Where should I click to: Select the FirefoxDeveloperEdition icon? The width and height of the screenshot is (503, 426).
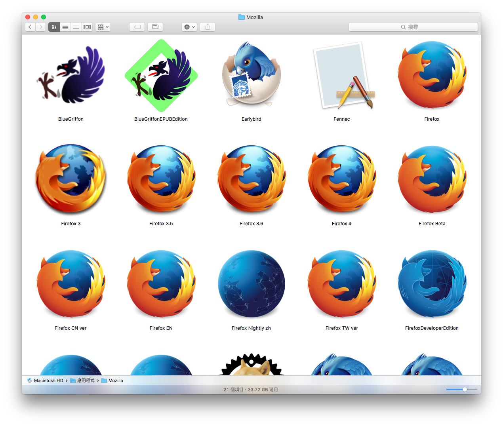(x=432, y=284)
